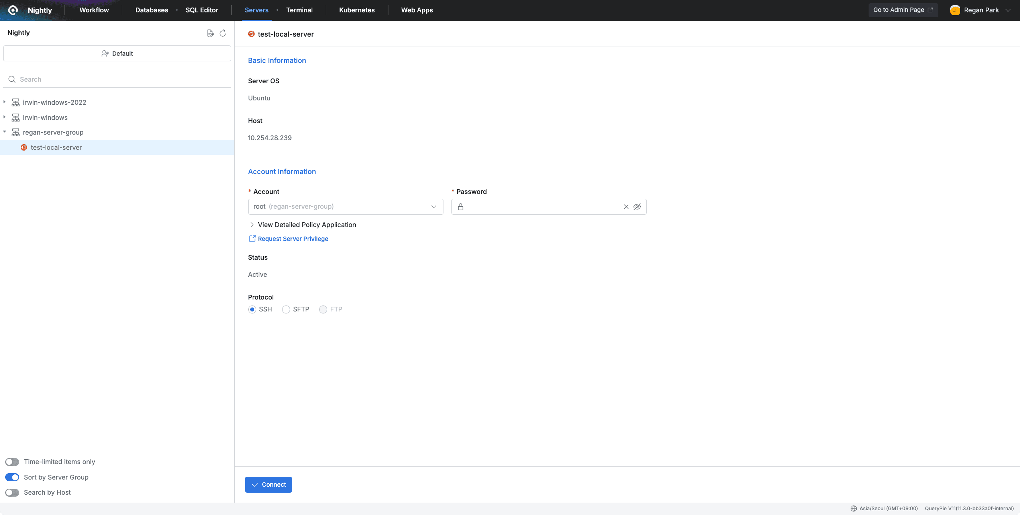Select the SFTP protocol option
Screen dimensions: 1020x515
(x=286, y=309)
